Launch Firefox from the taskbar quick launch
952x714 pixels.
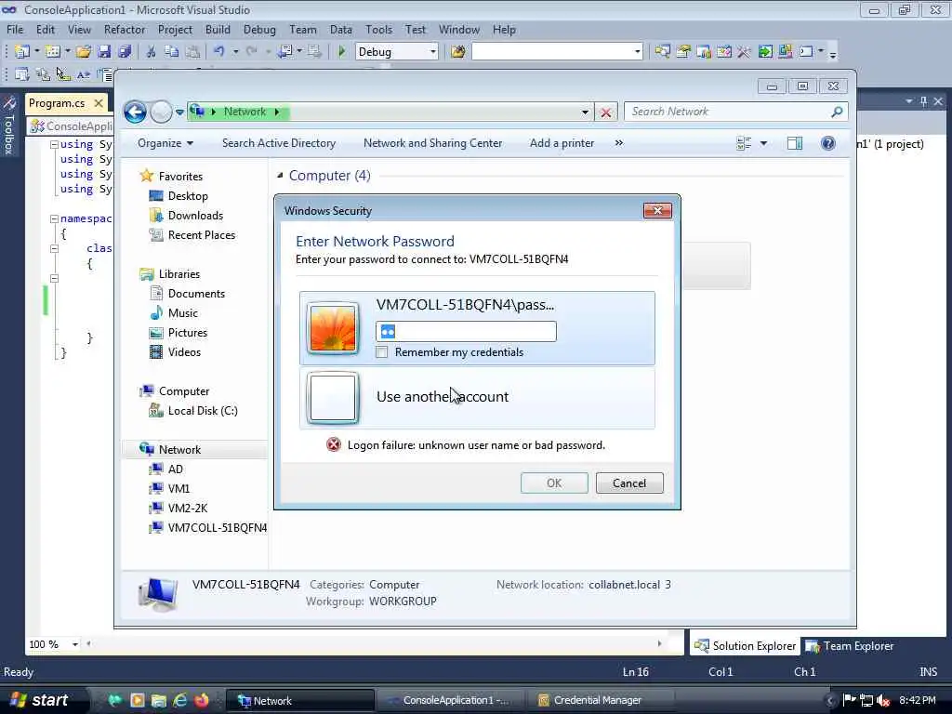coord(202,700)
